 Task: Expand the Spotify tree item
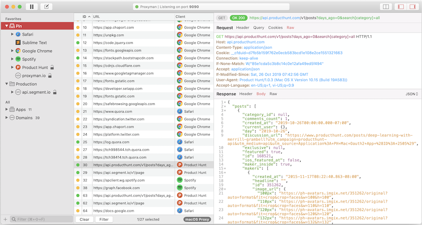(12, 59)
